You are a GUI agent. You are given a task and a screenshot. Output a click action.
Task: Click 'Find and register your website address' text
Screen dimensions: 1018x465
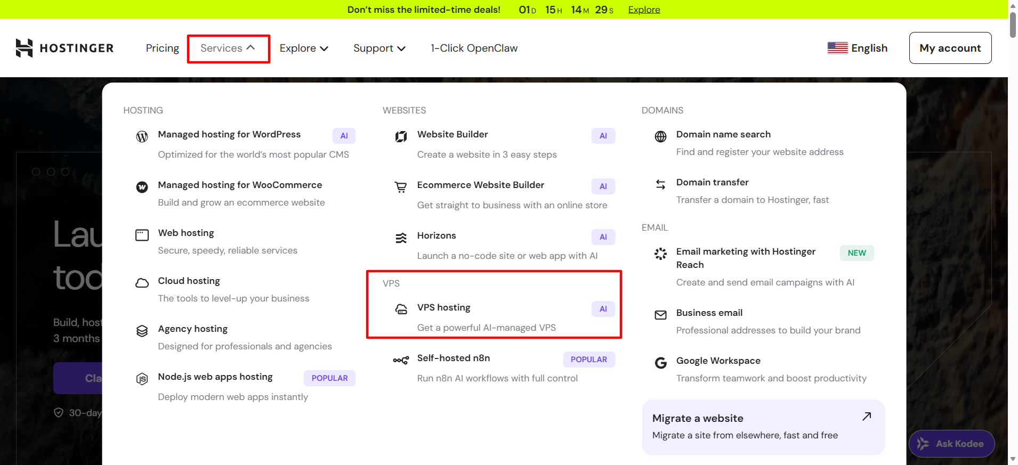click(760, 152)
